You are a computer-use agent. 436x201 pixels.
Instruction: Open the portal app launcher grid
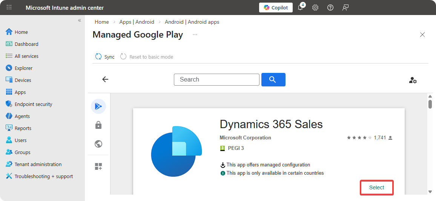coord(9,8)
